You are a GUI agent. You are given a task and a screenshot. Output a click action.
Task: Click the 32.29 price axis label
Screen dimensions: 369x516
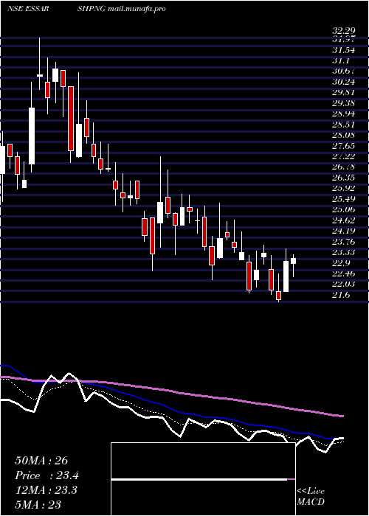tap(344, 31)
